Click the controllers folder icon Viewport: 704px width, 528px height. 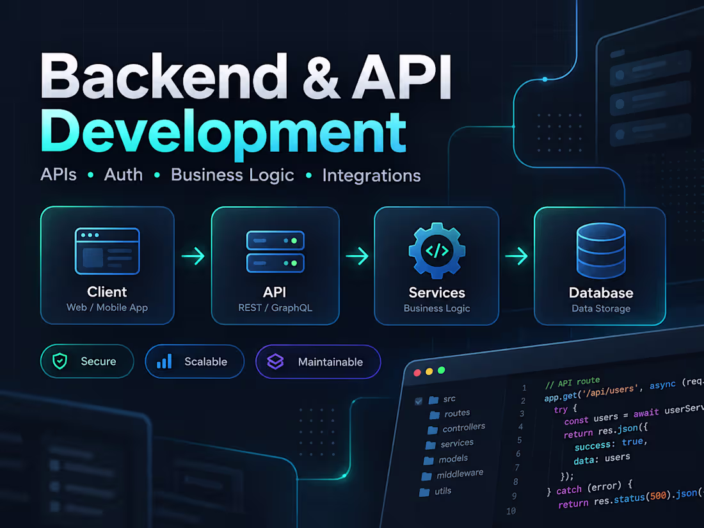click(x=433, y=430)
